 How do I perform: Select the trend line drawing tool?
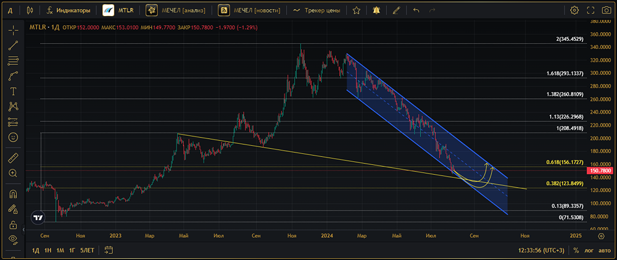coord(13,45)
